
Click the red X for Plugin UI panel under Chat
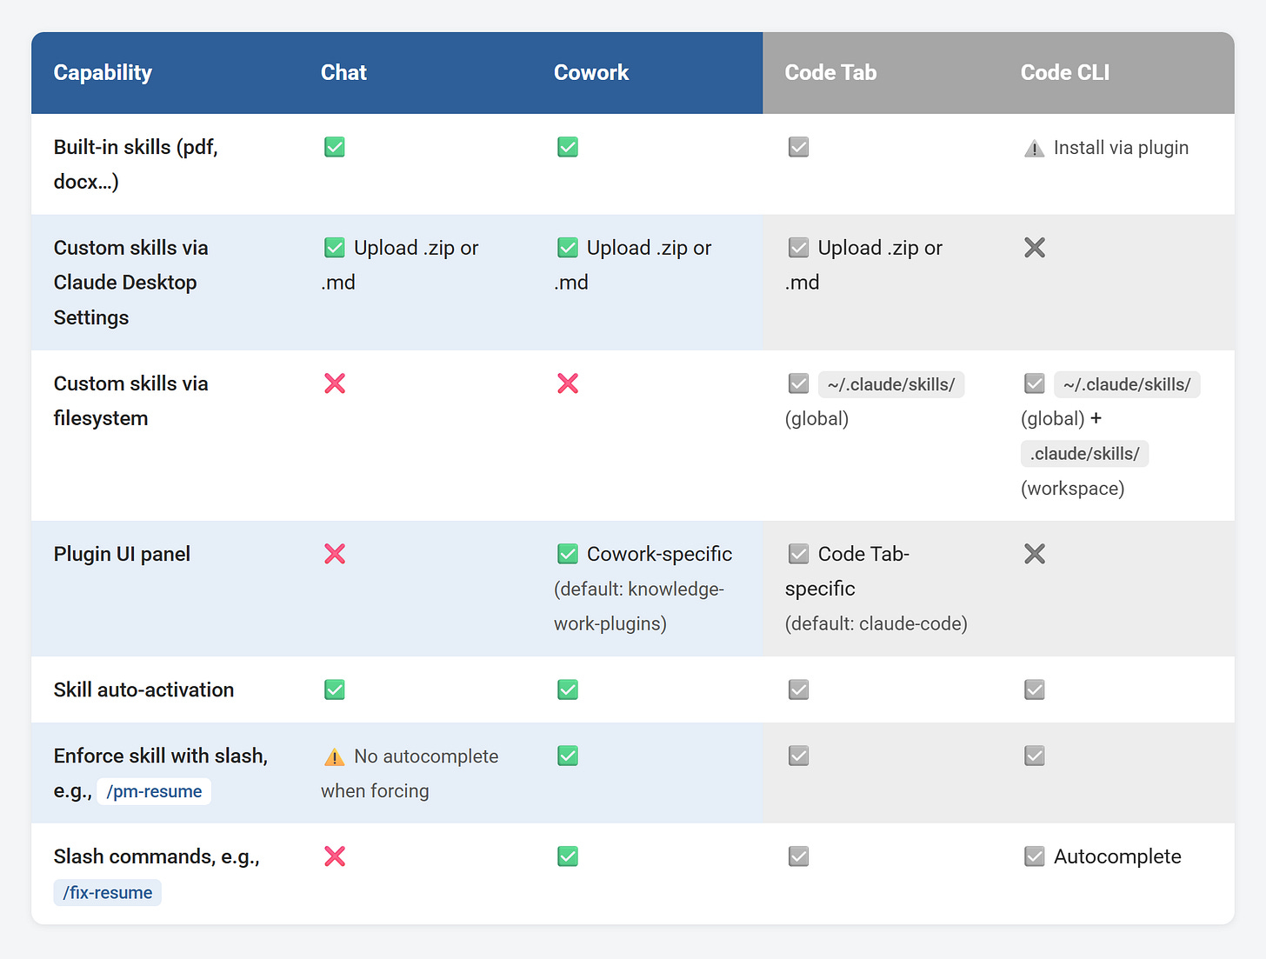click(x=335, y=554)
